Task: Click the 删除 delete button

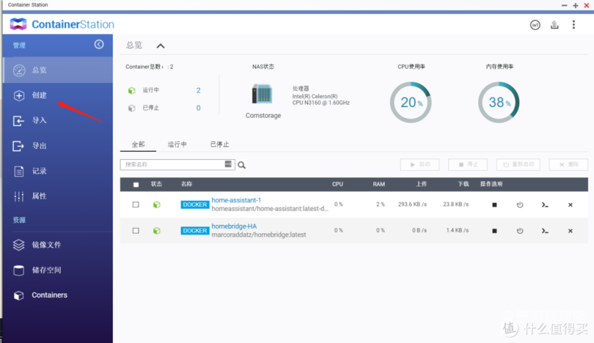Action: (569, 165)
